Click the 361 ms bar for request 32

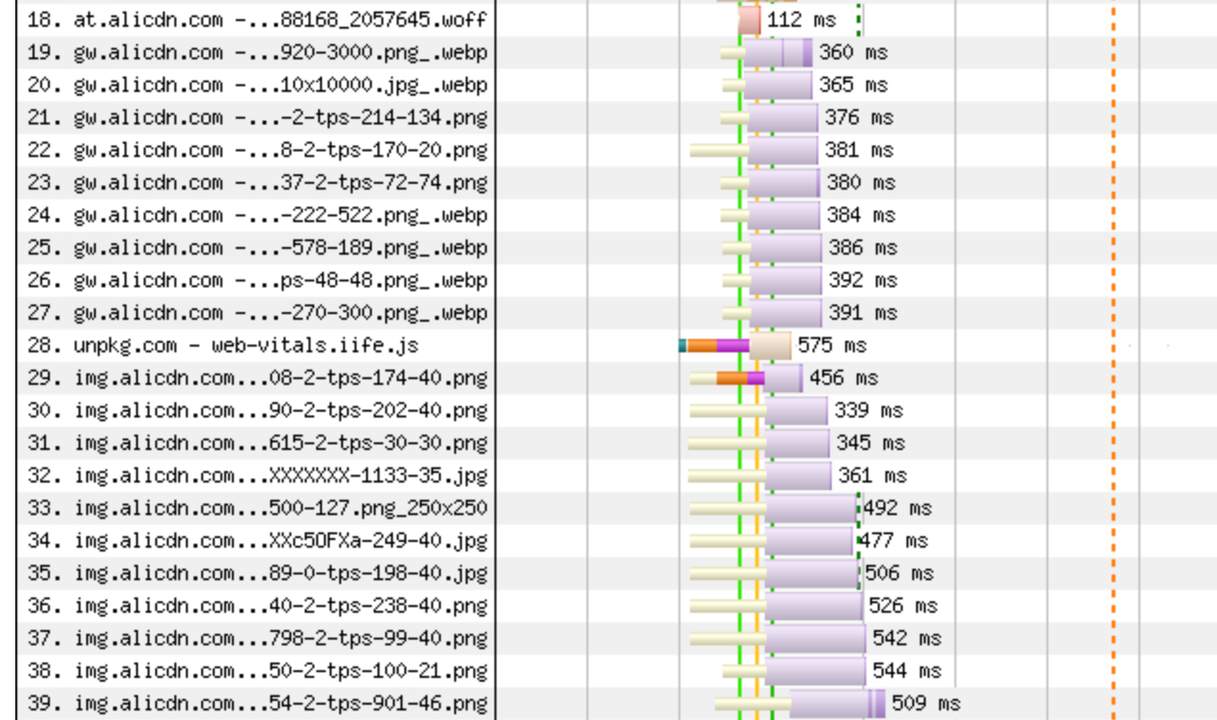pos(761,475)
